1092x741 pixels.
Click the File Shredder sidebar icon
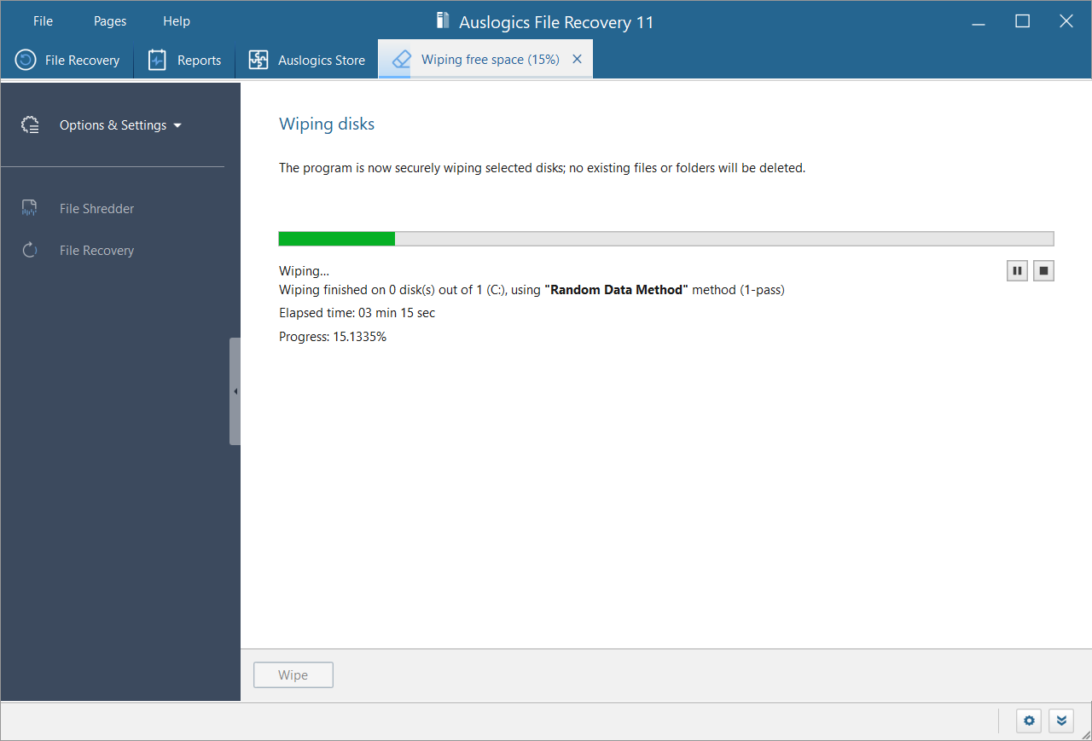(x=30, y=208)
